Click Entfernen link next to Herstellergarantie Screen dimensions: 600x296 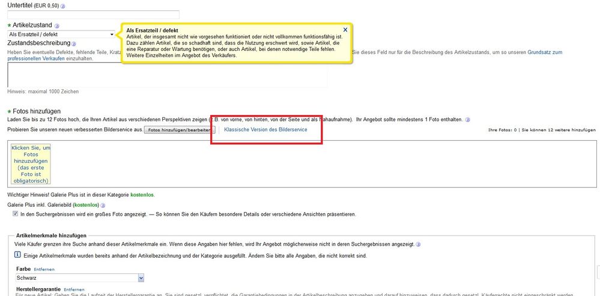(x=74, y=289)
